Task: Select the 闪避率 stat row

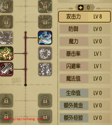Action: pyautogui.click(x=85, y=66)
